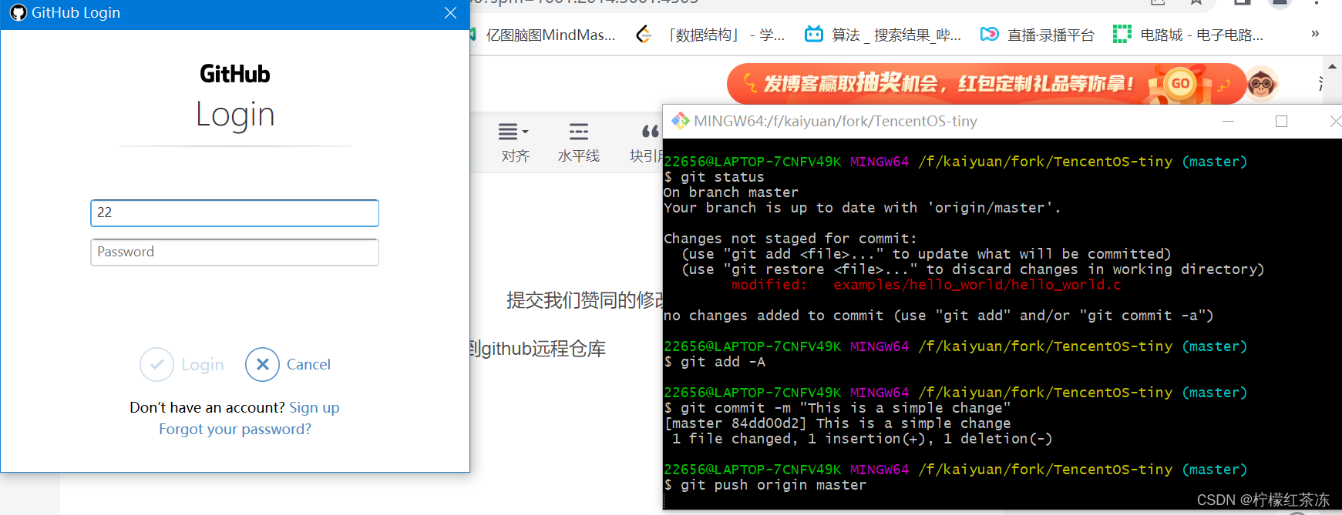Click the 'git commit -m' command line

[x=837, y=408]
